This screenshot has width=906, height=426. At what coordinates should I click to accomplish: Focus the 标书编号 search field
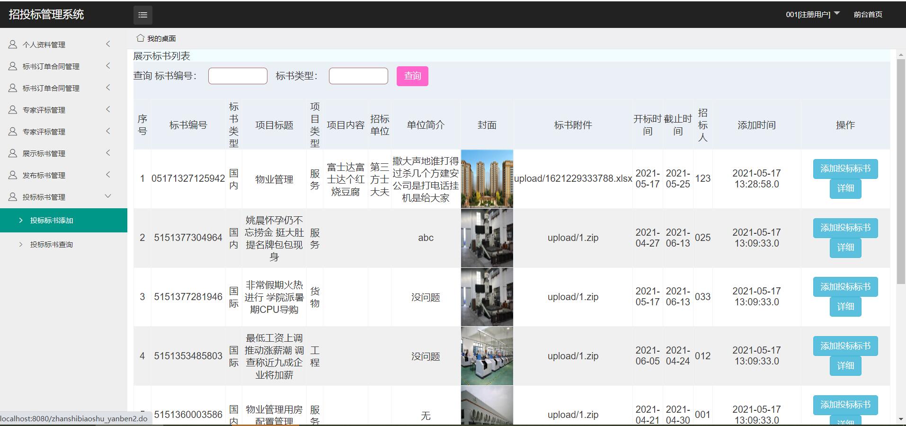pos(238,76)
